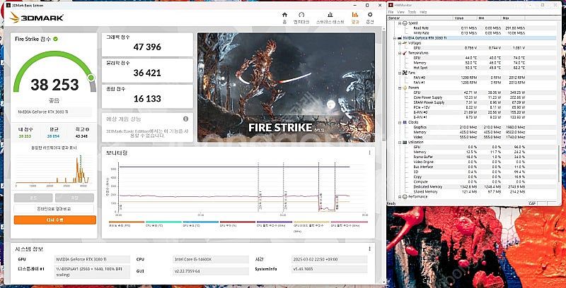
Task: Click the best score 43 348 value
Action: click(82, 136)
